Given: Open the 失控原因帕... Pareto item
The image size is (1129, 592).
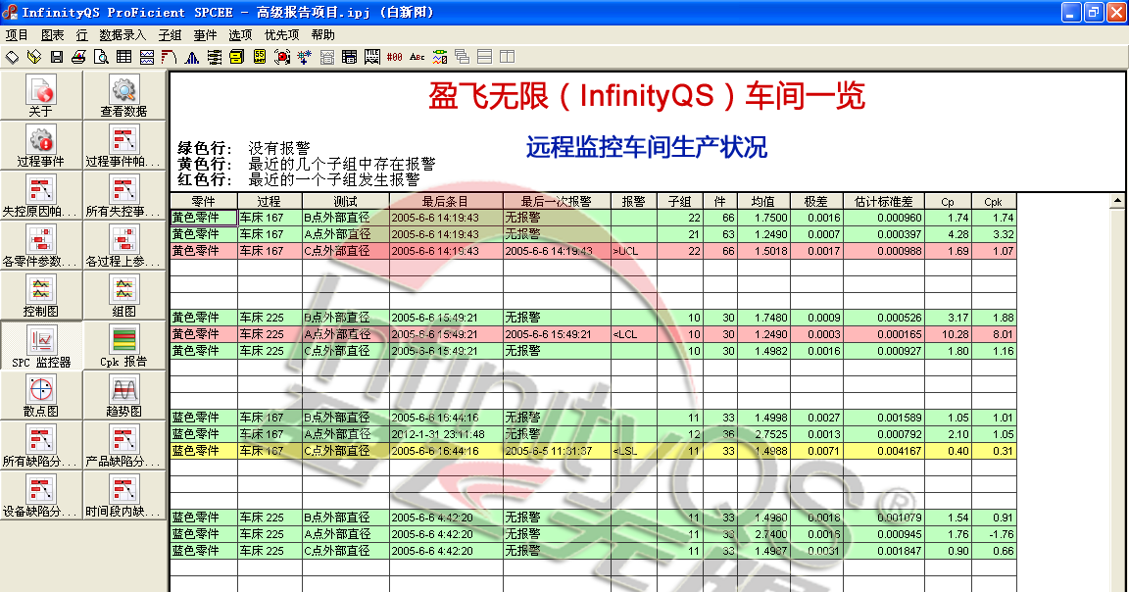Looking at the screenshot, I should [x=41, y=195].
